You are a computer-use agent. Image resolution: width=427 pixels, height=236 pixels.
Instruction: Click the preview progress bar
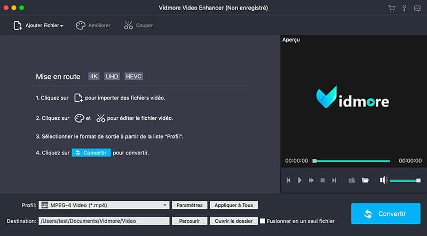[x=351, y=161]
